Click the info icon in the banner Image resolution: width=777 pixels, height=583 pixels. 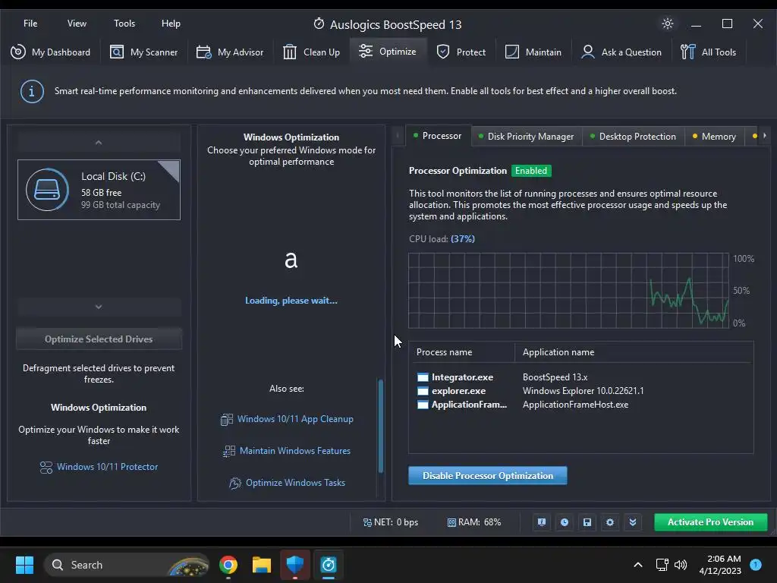[32, 92]
